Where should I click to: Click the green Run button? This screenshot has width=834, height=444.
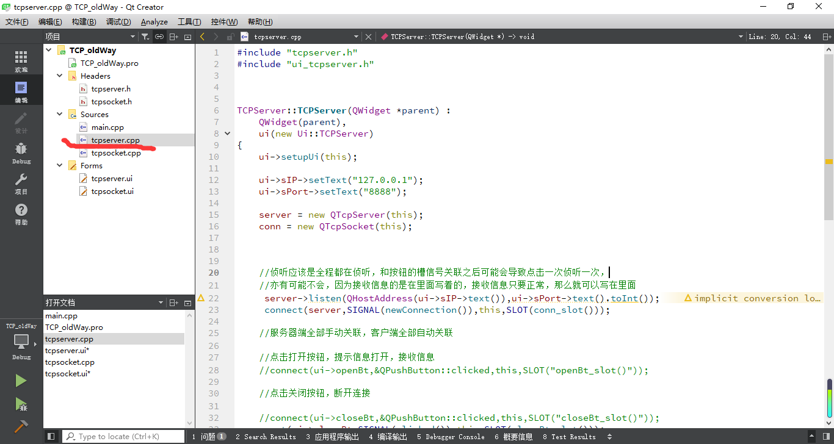21,381
